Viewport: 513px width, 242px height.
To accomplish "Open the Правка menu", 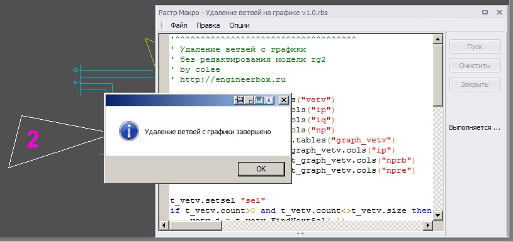I will [208, 25].
